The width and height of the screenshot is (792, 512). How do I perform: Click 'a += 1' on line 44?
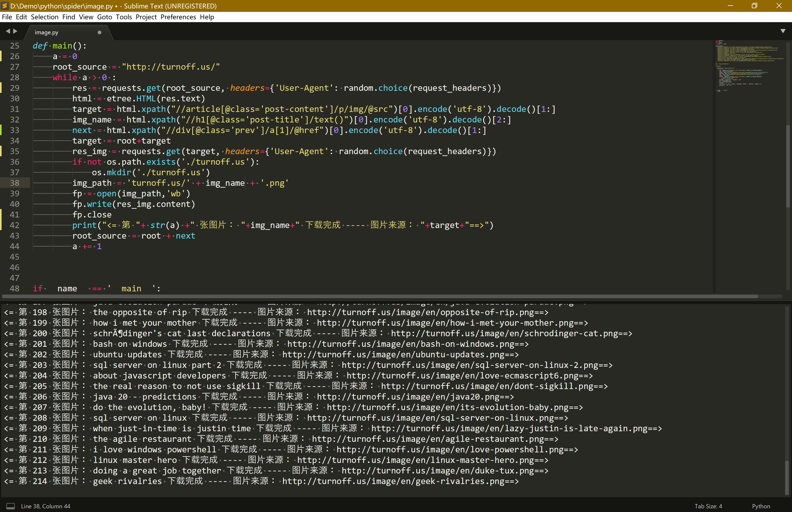(x=87, y=246)
